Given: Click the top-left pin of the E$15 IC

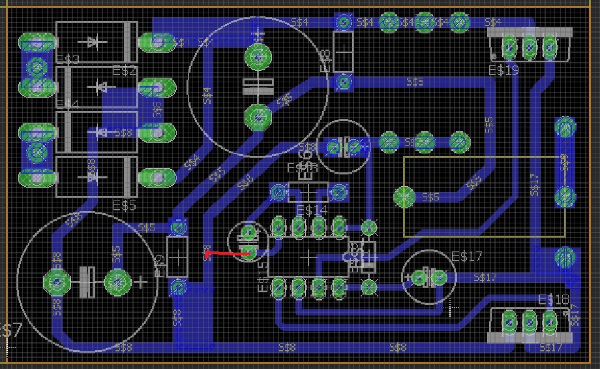Looking at the screenshot, I should [x=278, y=228].
